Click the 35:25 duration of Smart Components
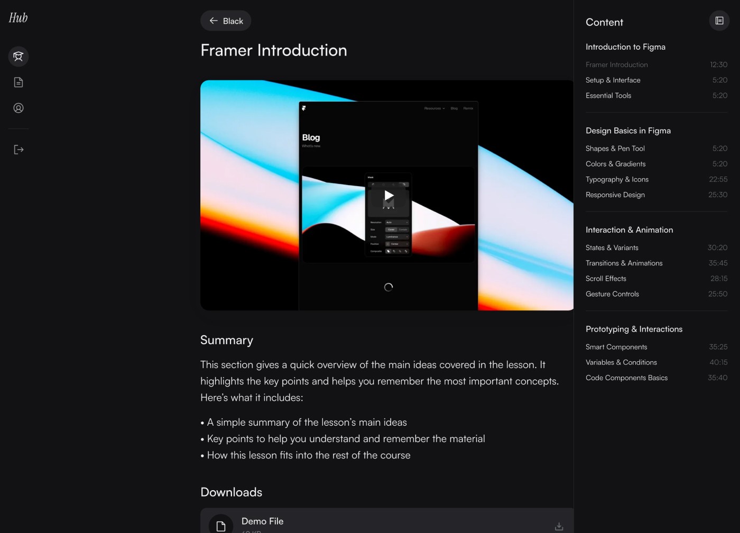This screenshot has width=740, height=533. pyautogui.click(x=718, y=347)
